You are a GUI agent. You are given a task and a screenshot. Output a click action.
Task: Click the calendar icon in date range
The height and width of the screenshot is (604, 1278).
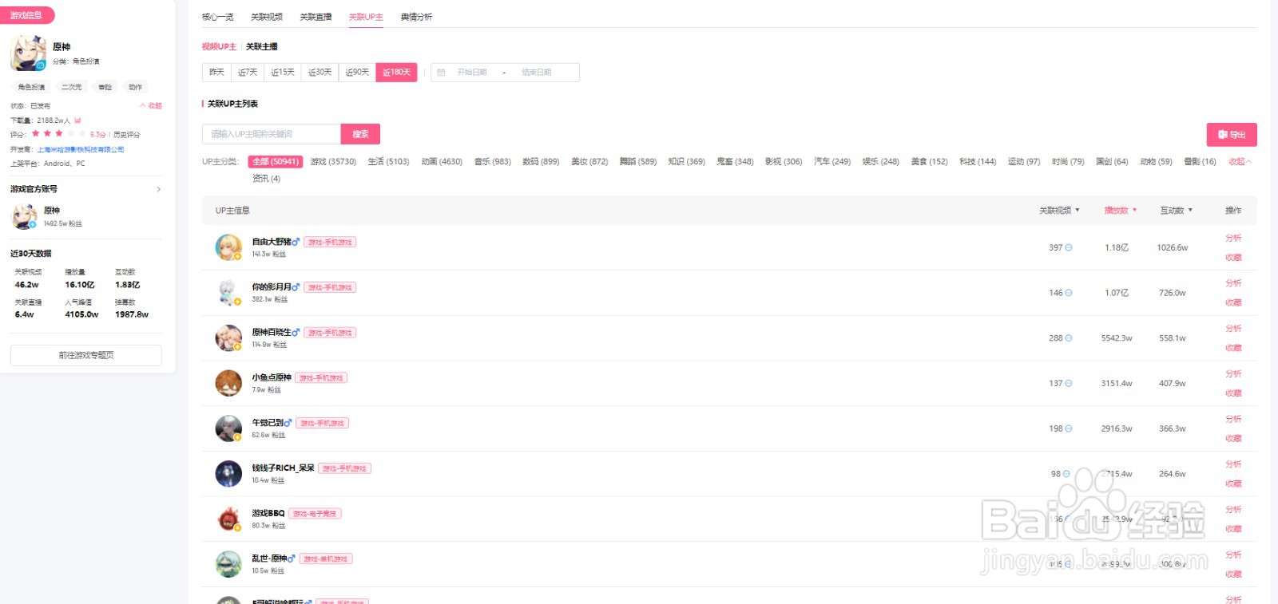click(x=441, y=73)
